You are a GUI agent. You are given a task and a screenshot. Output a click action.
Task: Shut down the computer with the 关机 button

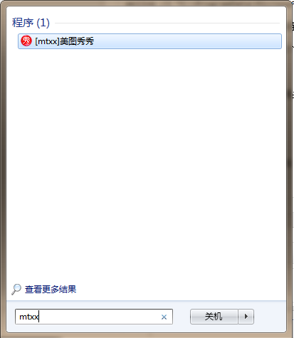pos(214,317)
